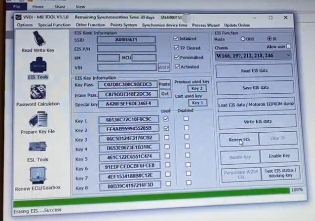Click the Paste button beside Key Pass
This screenshot has width=315, height=221.
click(164, 84)
